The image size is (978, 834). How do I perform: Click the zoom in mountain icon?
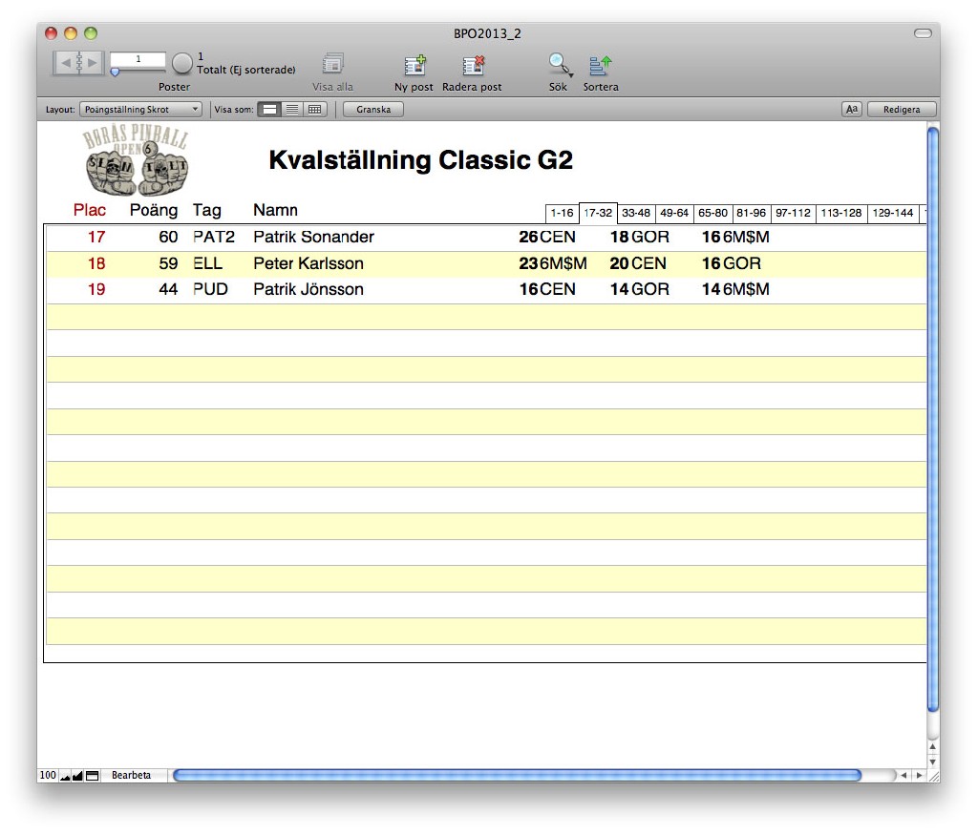[x=77, y=776]
